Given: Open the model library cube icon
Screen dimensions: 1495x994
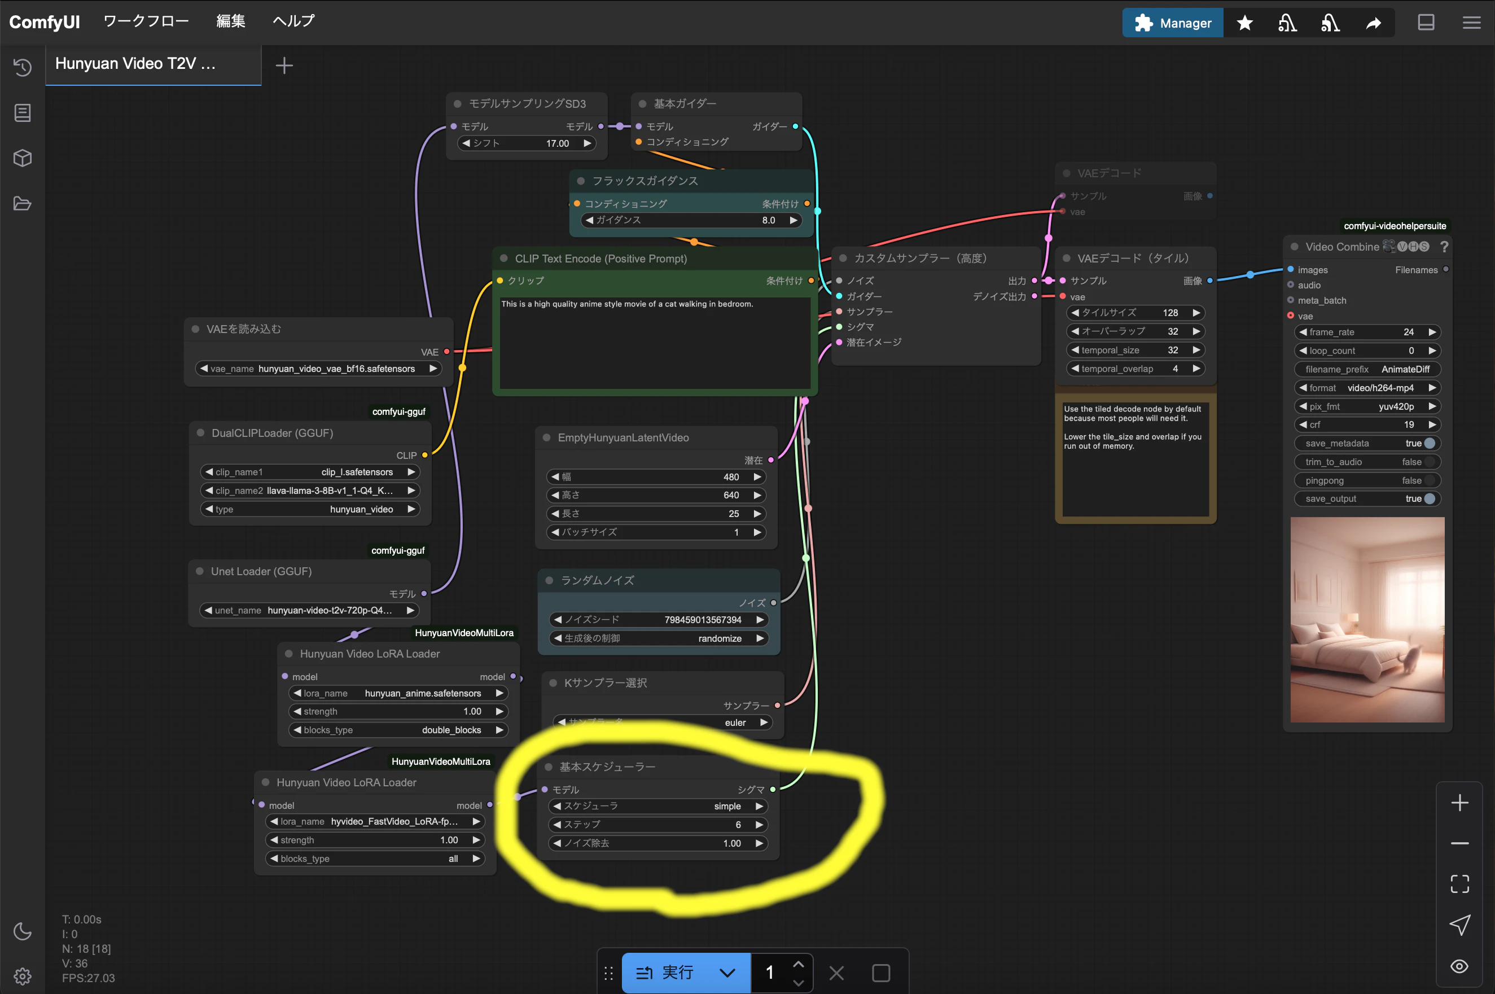Looking at the screenshot, I should 22,158.
